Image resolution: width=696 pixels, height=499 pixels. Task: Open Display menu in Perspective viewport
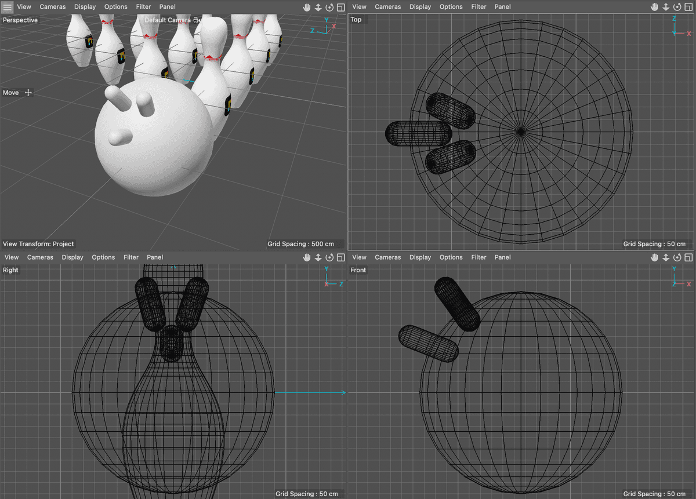tap(85, 7)
